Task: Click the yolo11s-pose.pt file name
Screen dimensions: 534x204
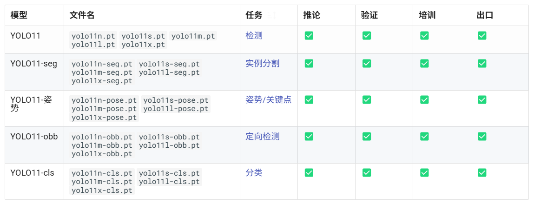Action: (x=176, y=100)
